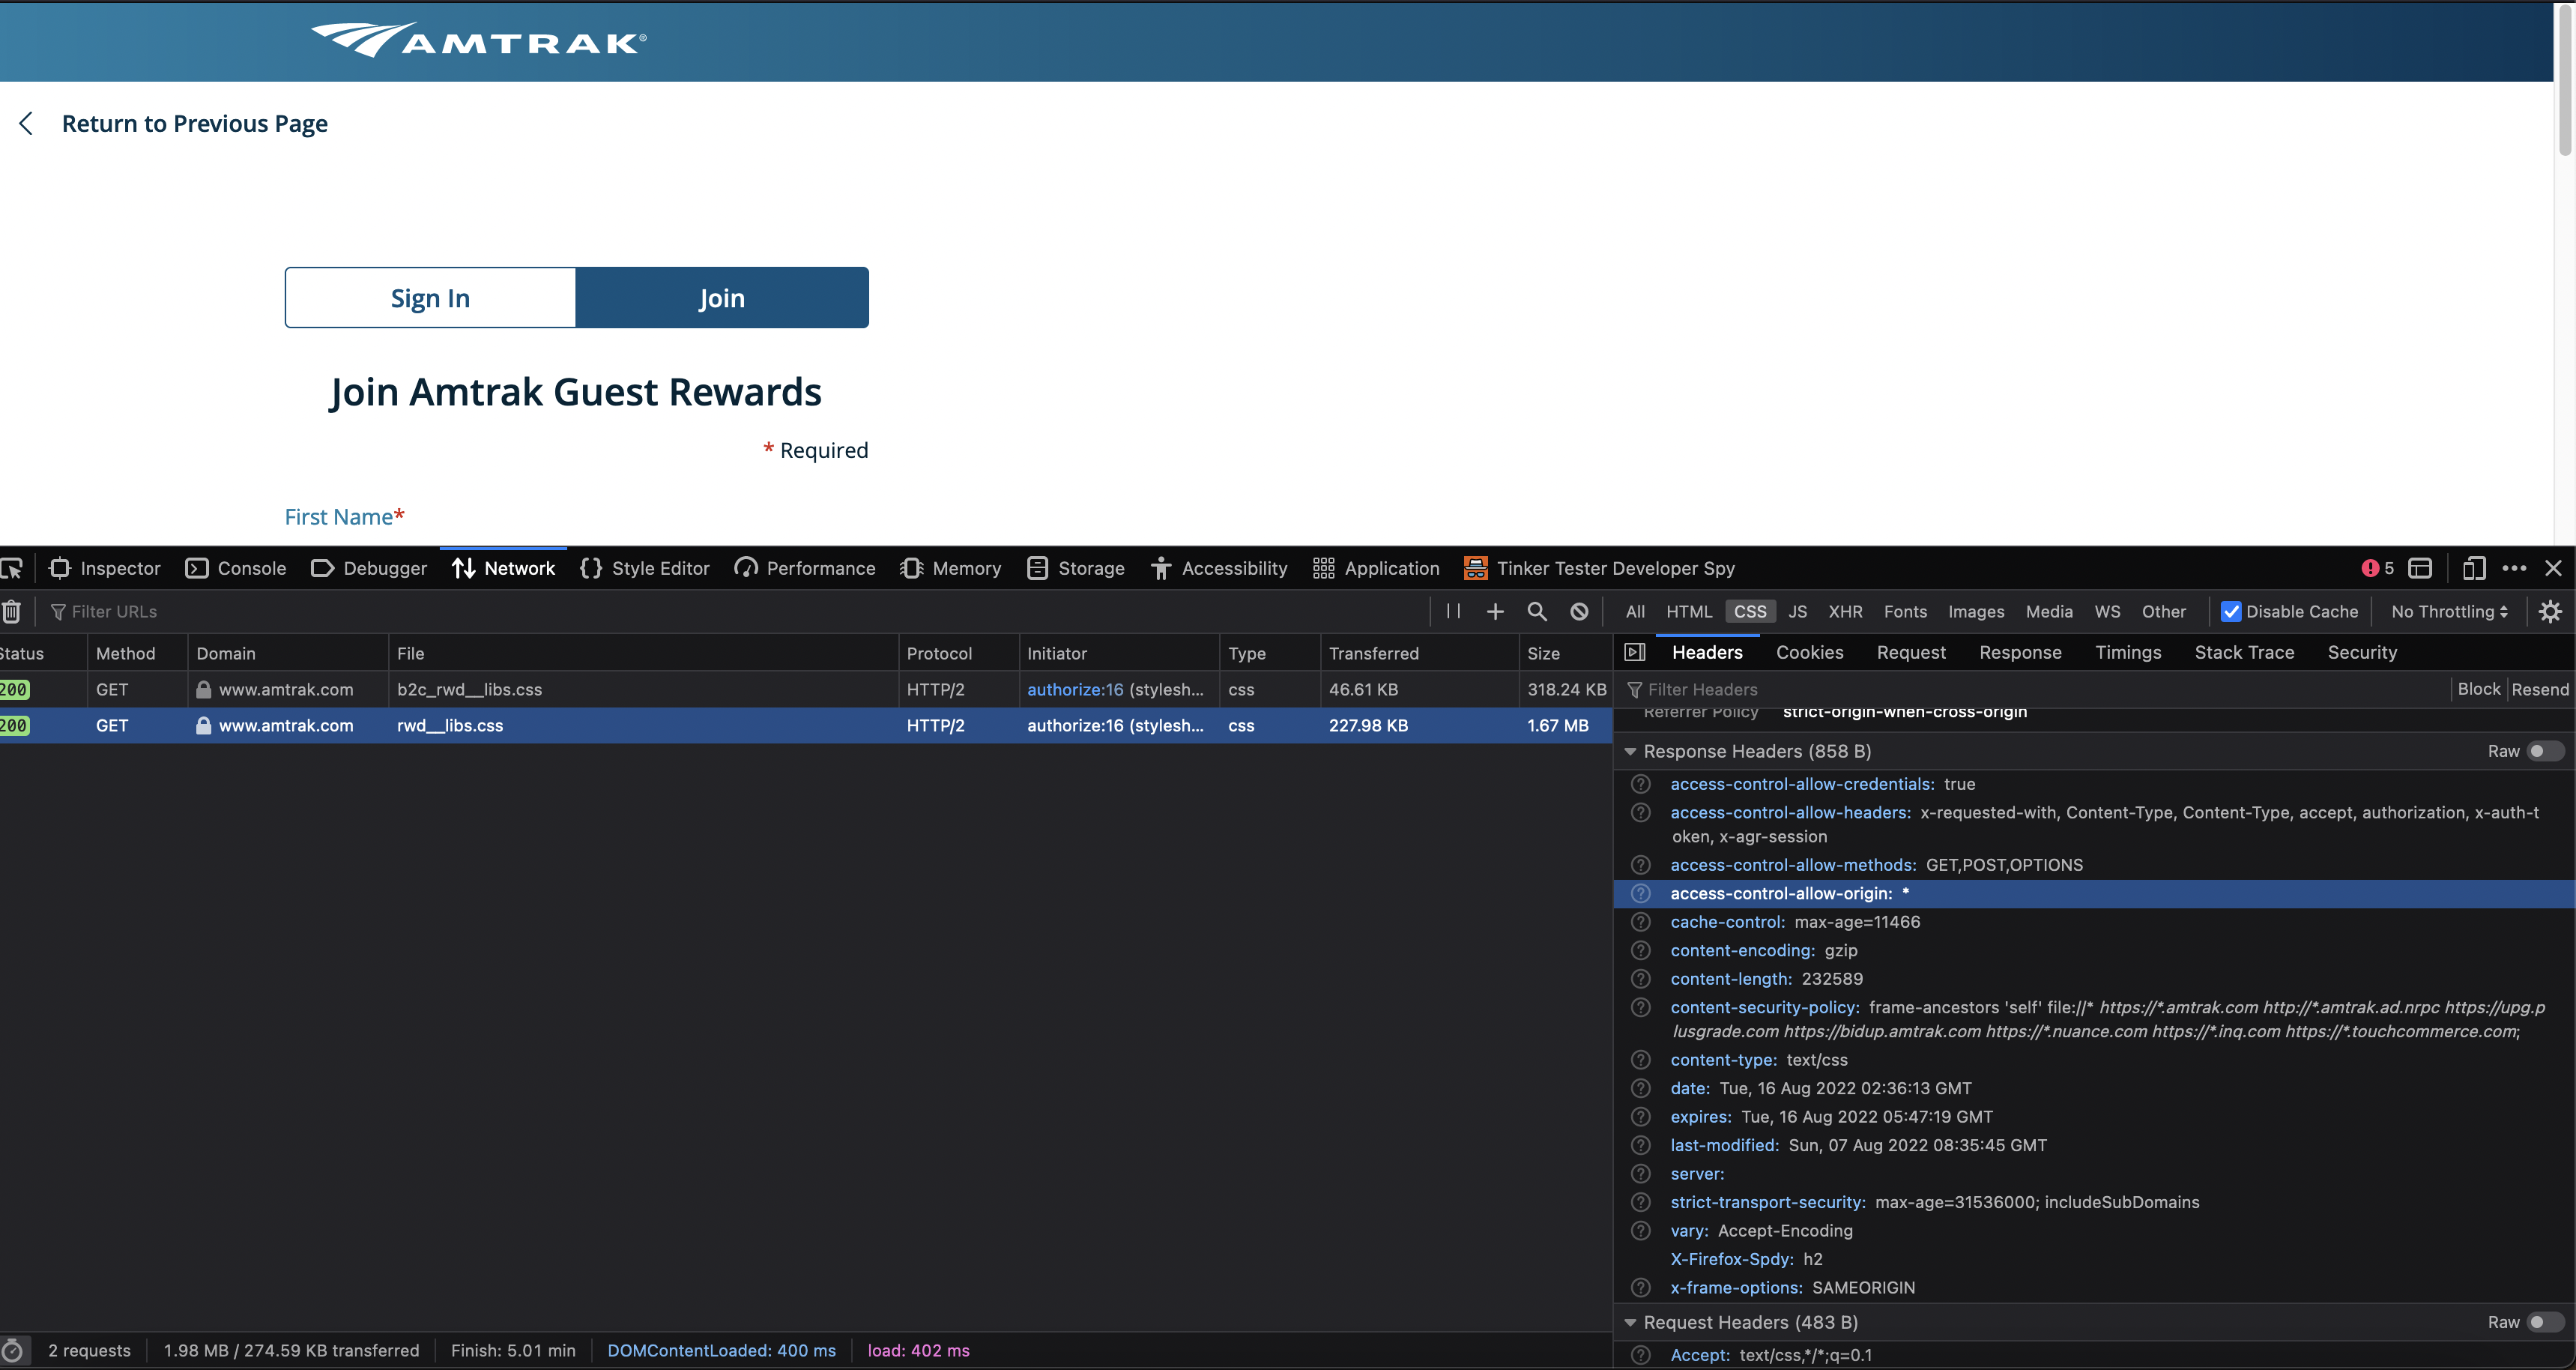Switch to the Inspector tab
Screen dimensions: 2576x1370
[105, 569]
